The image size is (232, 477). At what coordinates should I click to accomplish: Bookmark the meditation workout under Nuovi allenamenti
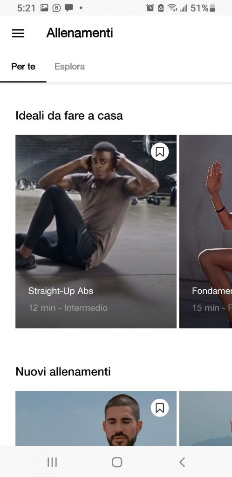[160, 408]
